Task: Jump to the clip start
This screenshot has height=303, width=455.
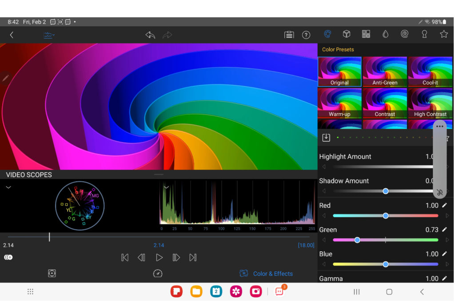Action: point(125,257)
